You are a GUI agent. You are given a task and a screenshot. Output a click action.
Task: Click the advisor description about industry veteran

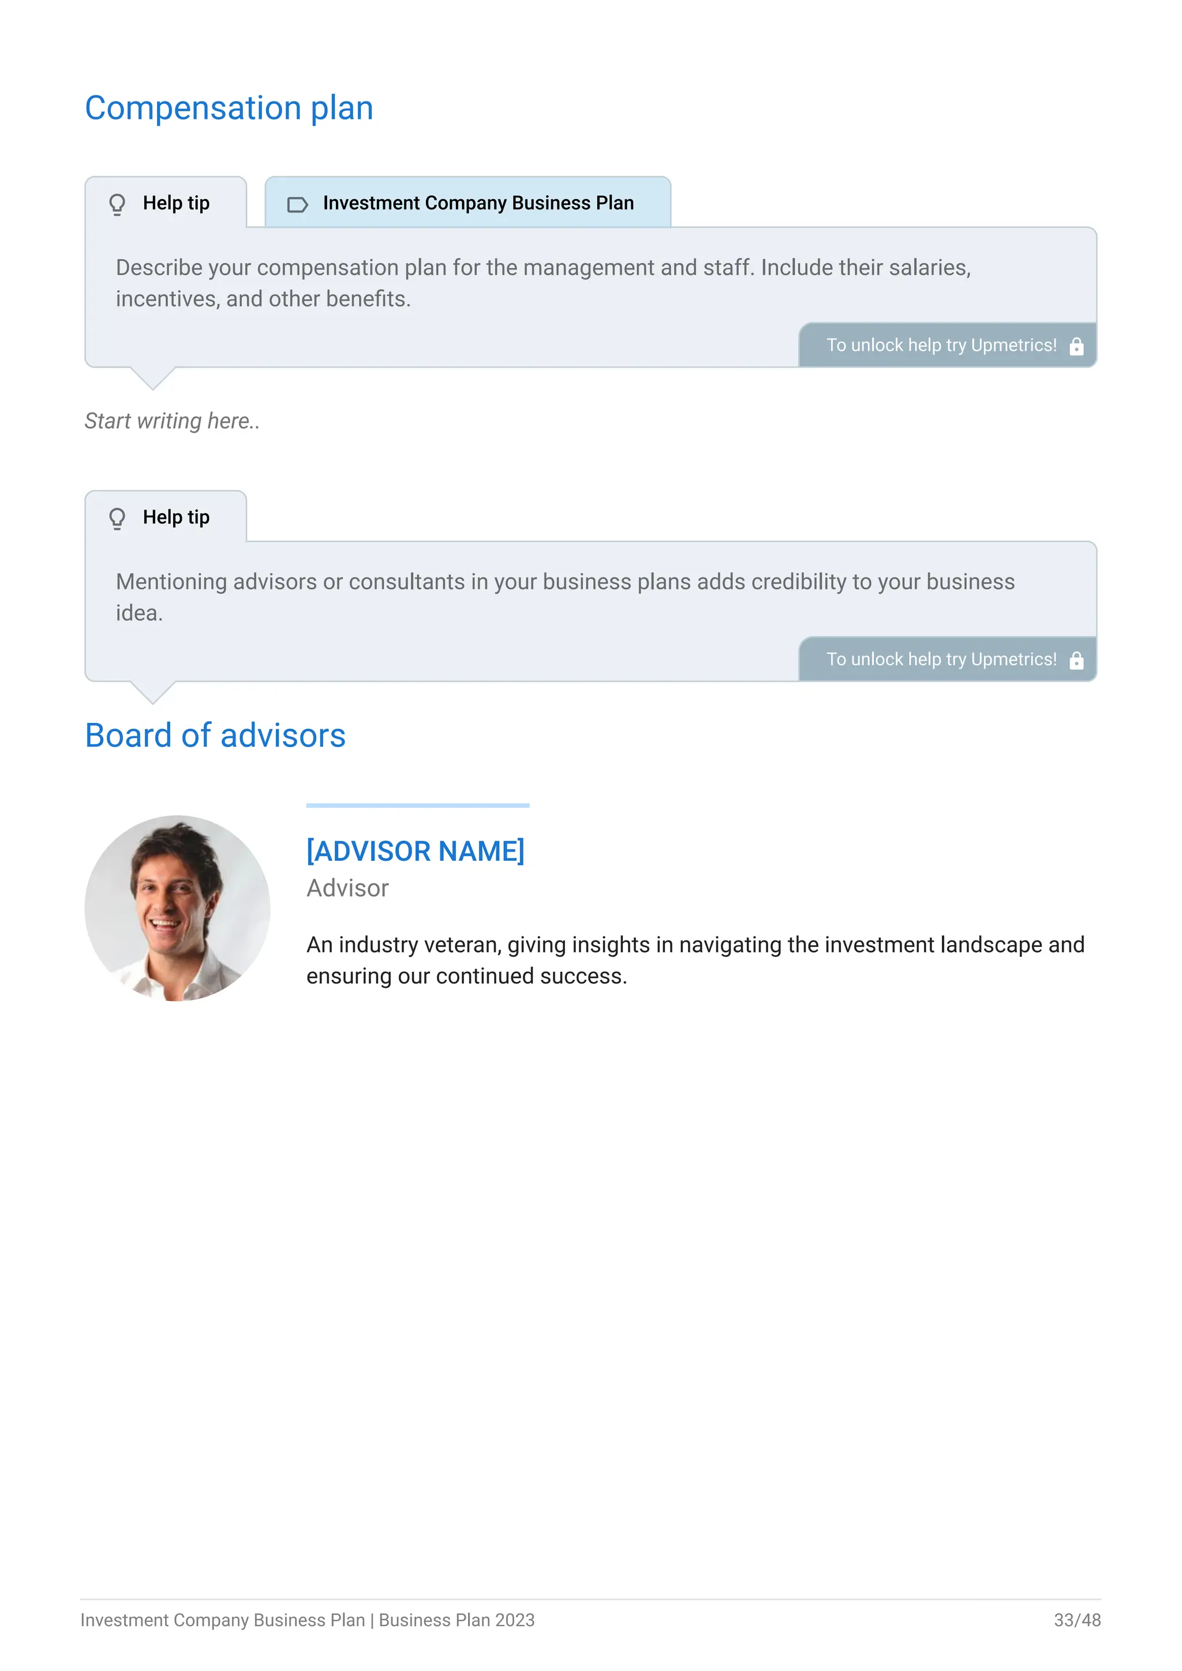click(x=695, y=960)
